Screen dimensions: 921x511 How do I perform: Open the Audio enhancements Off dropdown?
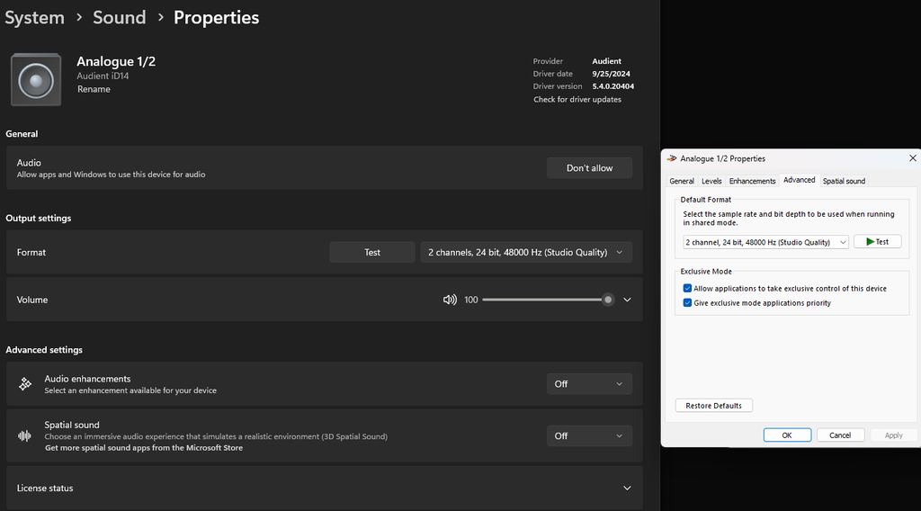(x=589, y=384)
